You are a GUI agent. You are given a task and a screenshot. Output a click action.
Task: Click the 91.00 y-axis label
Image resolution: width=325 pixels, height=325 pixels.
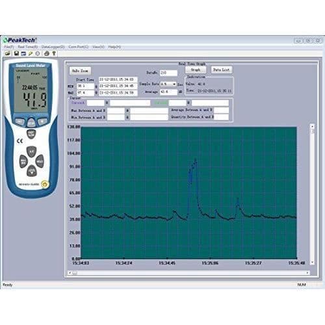click(75, 166)
